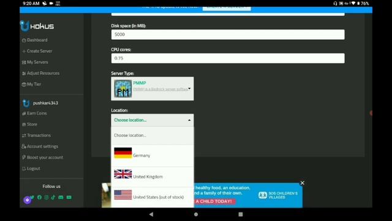Expand the Server Type dropdown arrow

point(189,88)
